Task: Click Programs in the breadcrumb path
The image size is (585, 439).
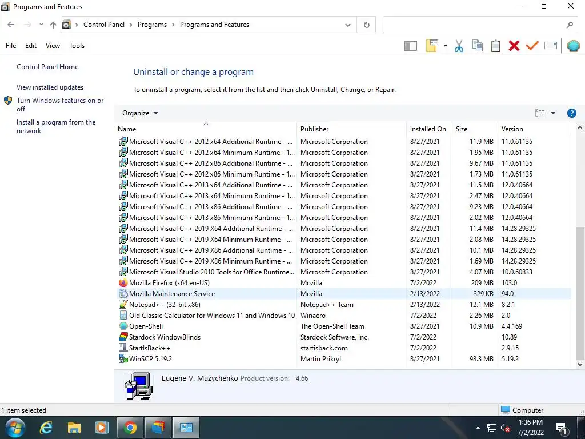Action: (152, 25)
